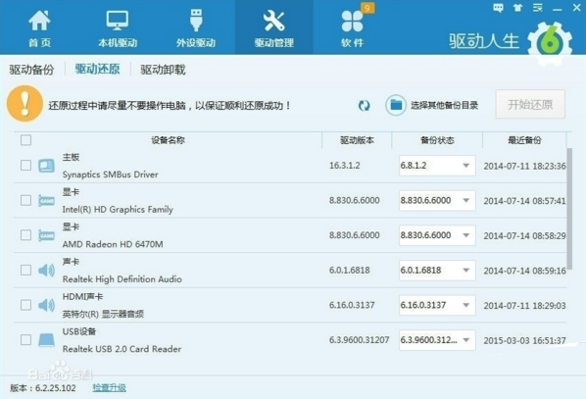Click the orange warning exclamation icon
586x399 pixels.
(x=24, y=104)
